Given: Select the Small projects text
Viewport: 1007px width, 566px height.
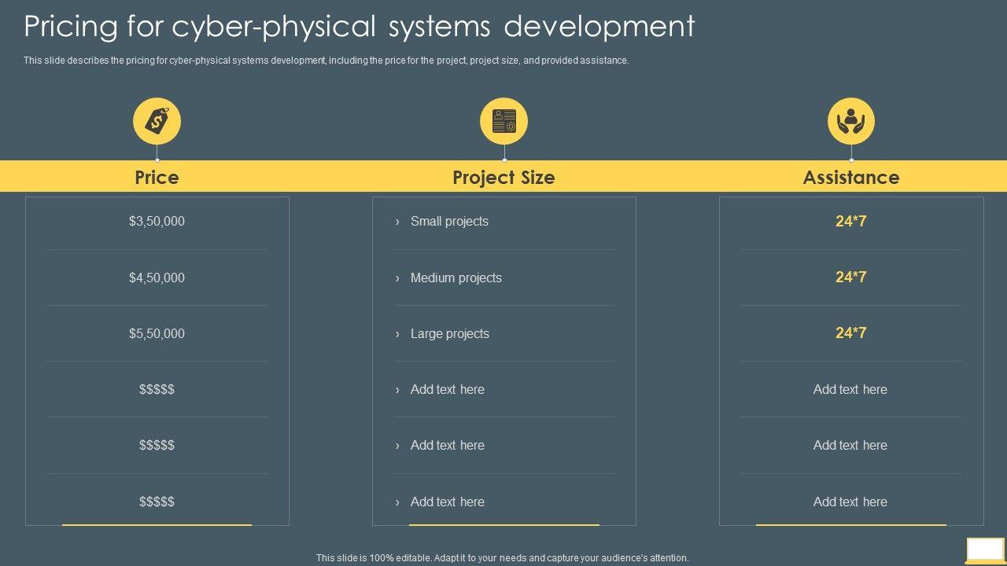Looking at the screenshot, I should (449, 222).
